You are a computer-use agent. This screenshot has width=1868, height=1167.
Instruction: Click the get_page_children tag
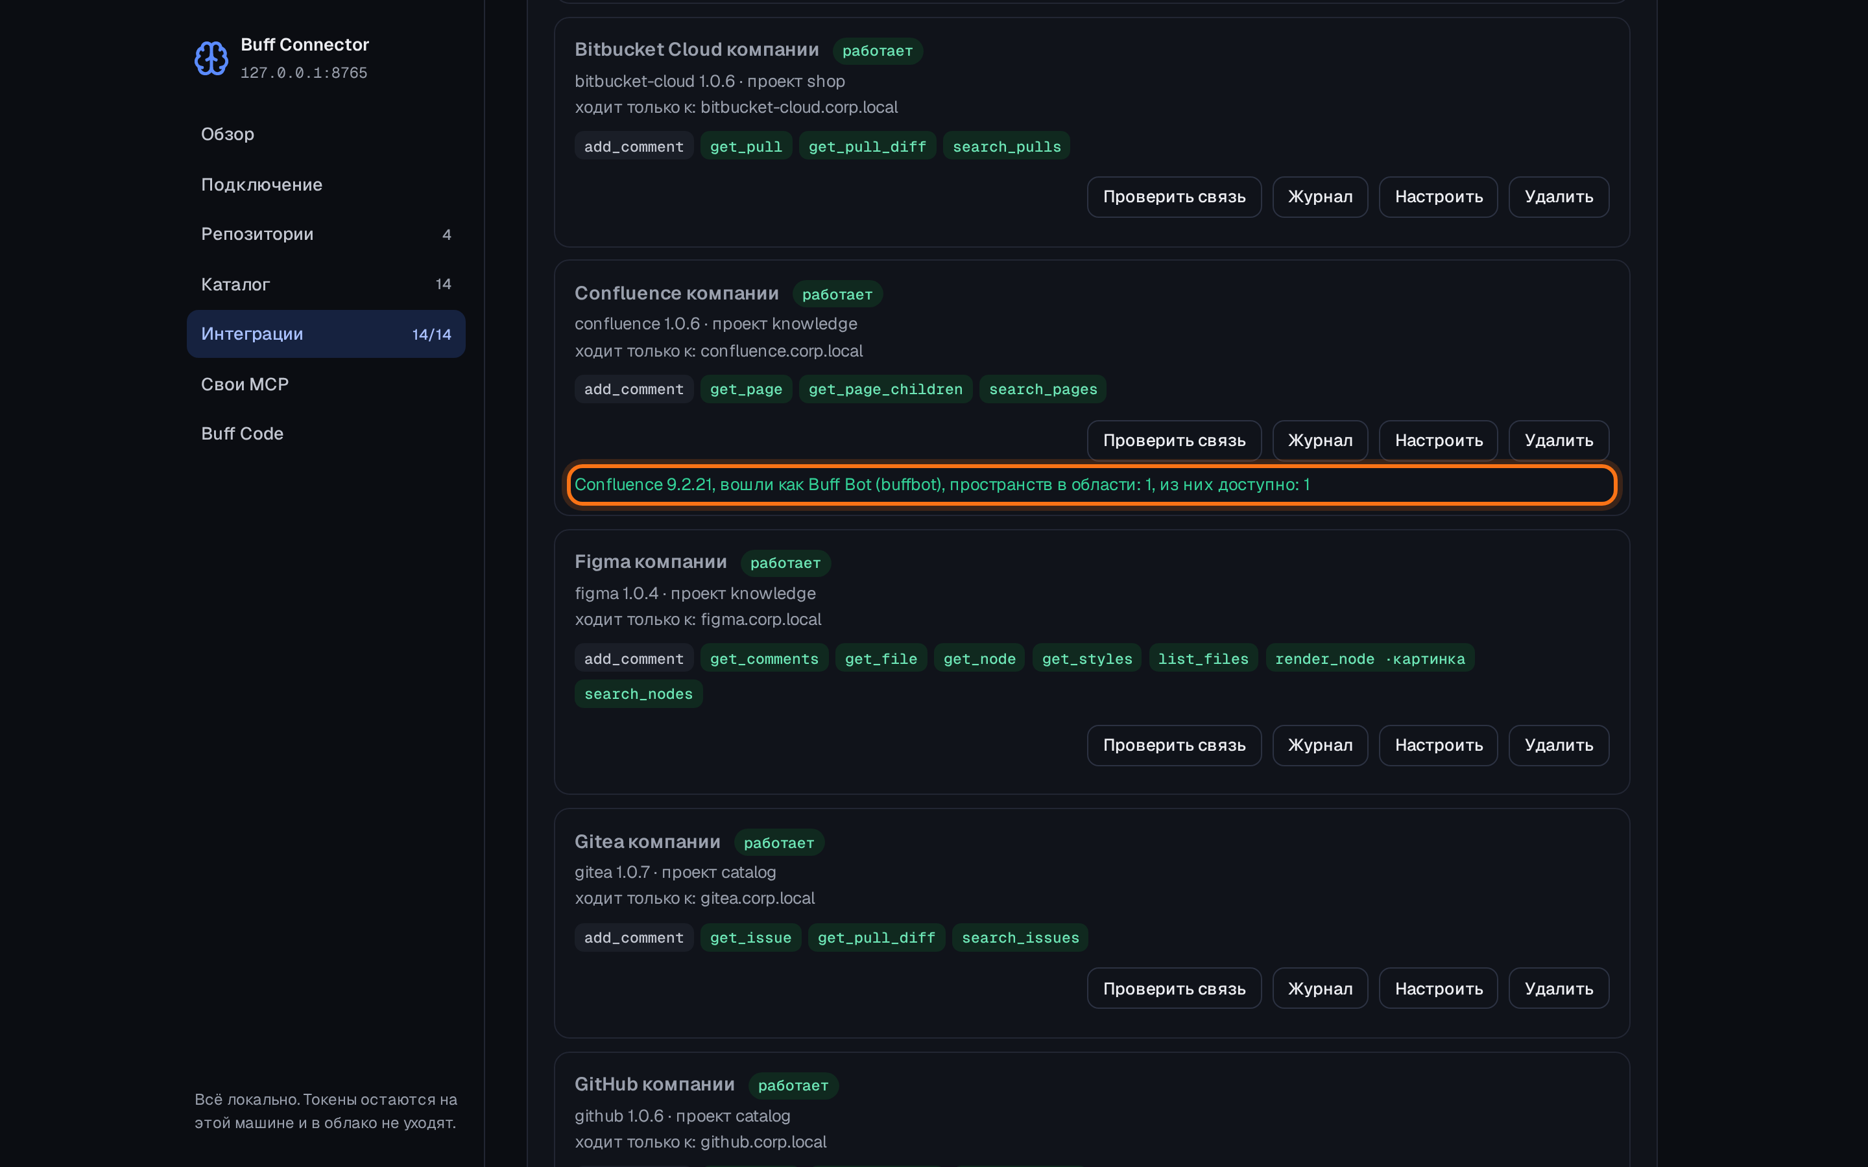885,390
